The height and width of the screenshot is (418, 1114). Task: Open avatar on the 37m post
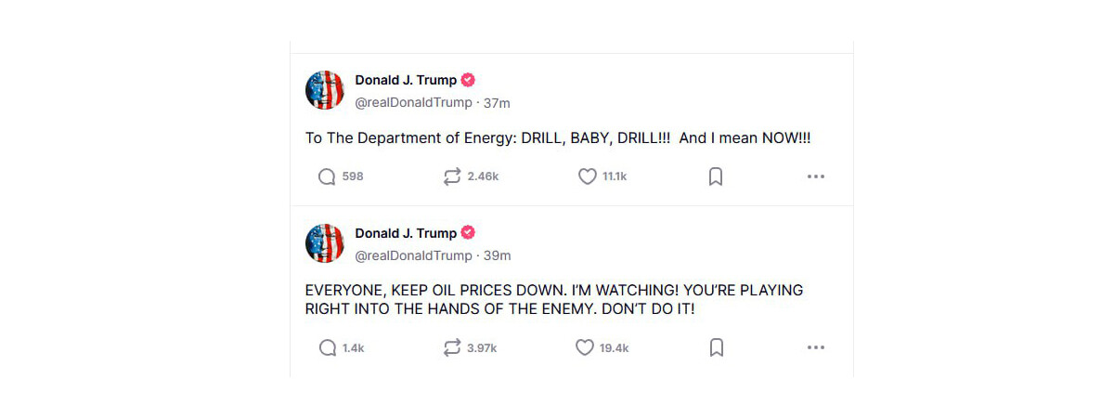[x=325, y=90]
